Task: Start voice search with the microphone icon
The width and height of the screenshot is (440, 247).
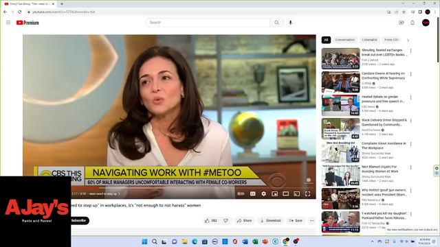Action: [290, 23]
